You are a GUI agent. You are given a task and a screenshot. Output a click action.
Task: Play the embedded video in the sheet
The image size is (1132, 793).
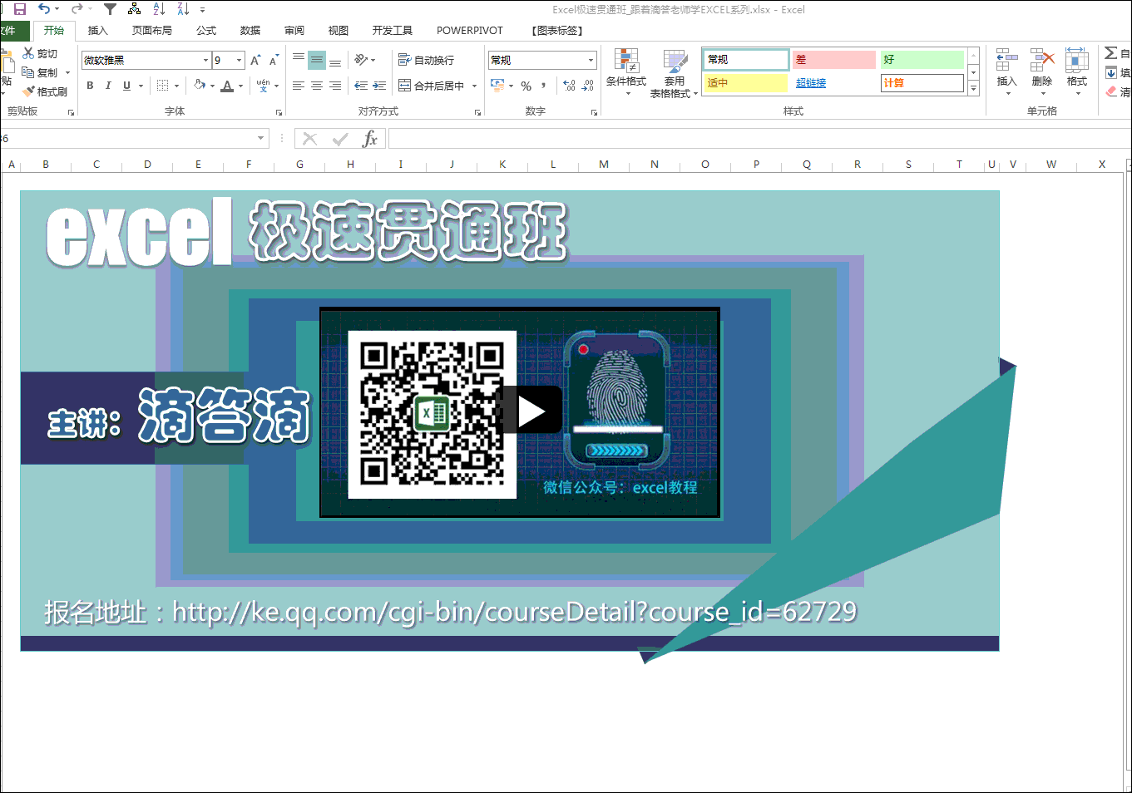click(531, 411)
